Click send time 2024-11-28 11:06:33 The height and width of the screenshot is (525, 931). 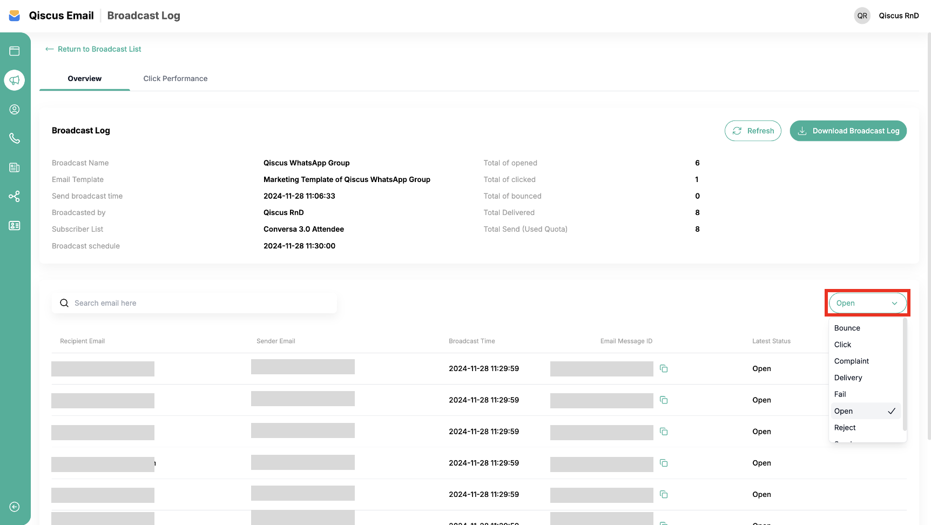pyautogui.click(x=299, y=196)
